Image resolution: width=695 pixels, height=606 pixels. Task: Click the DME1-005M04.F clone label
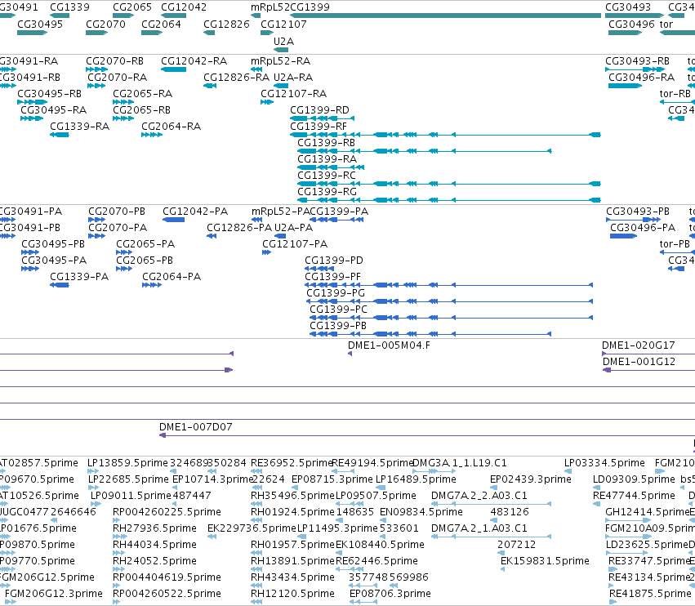coord(390,345)
